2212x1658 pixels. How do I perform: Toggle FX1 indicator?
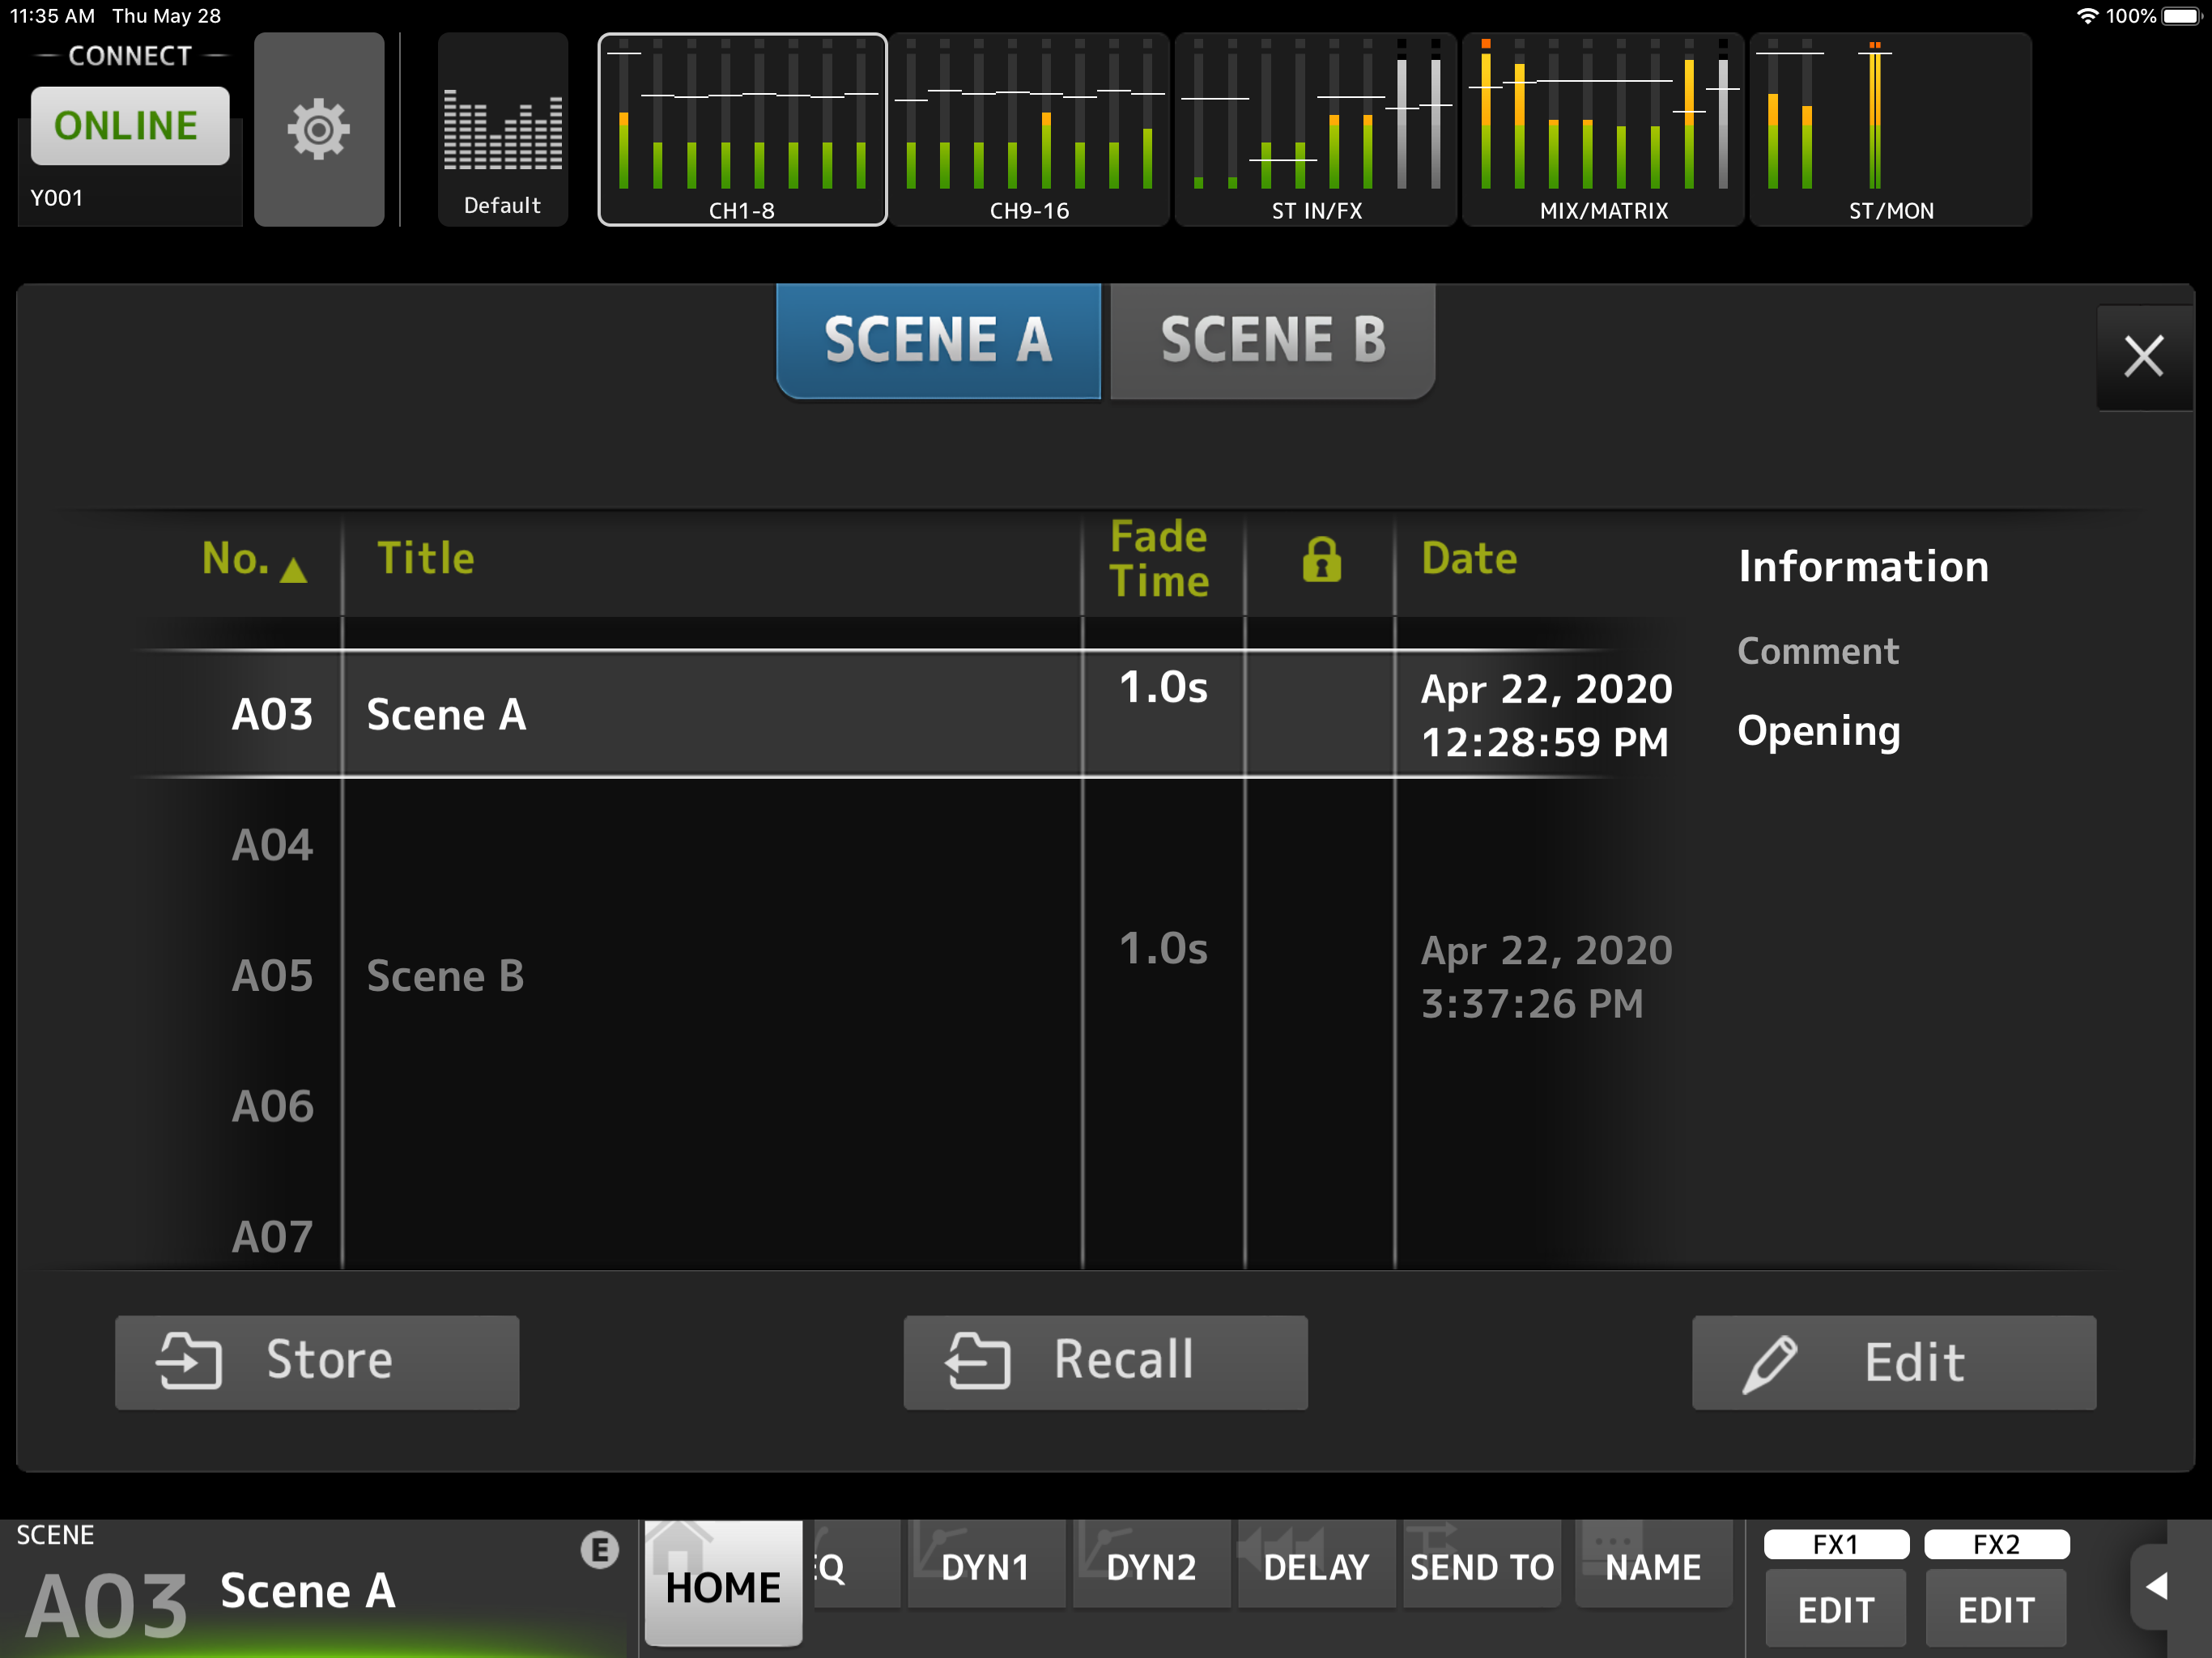click(x=1835, y=1544)
